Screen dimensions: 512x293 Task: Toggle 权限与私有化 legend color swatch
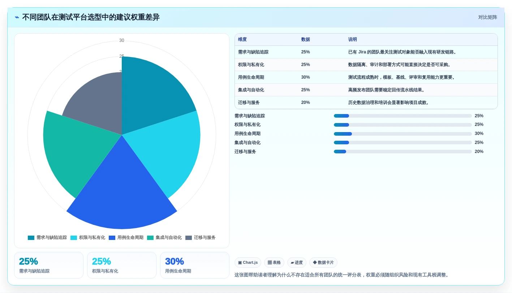[74, 238]
